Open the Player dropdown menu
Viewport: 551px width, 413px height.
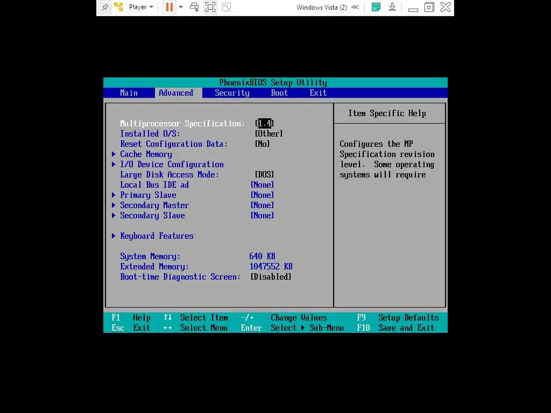141,7
